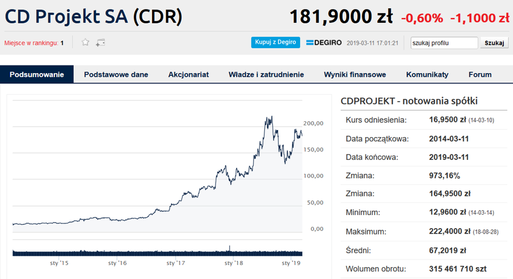Go to Wyniki finansowe tab
Screen dimensions: 513x279
[355, 74]
